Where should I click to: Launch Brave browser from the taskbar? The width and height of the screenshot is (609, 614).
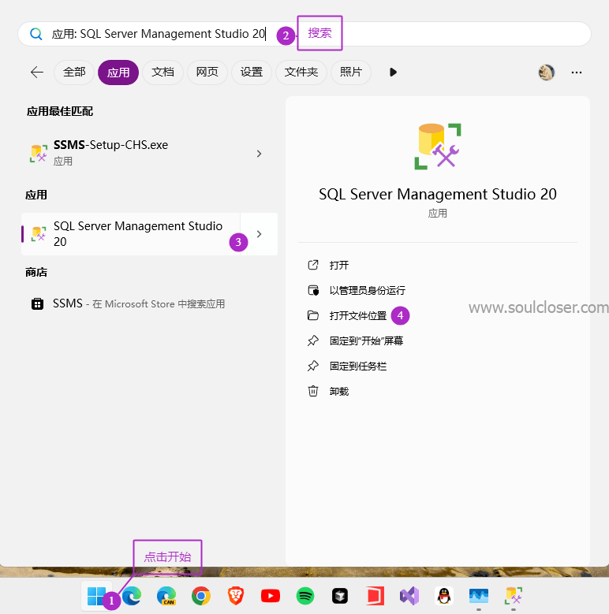point(236,596)
